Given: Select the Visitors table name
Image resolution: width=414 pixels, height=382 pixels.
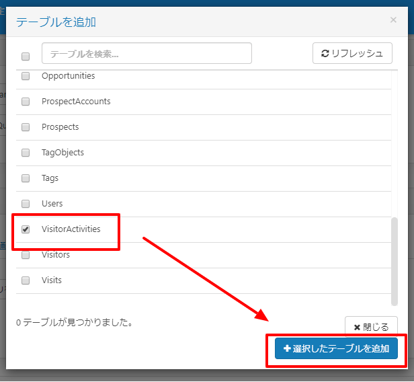Looking at the screenshot, I should click(x=56, y=255).
